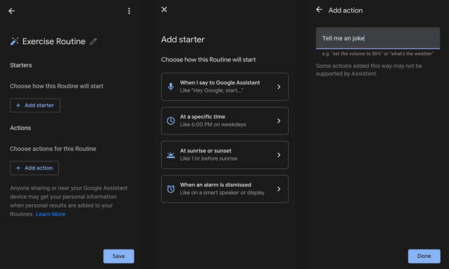Screen dimensions: 449x269
Task: Click the clock icon for specific time
Action: point(171,120)
